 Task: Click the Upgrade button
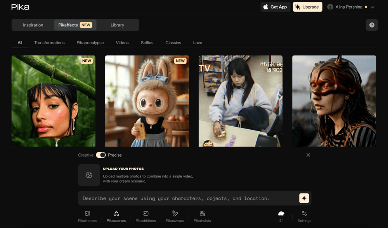coord(307,7)
